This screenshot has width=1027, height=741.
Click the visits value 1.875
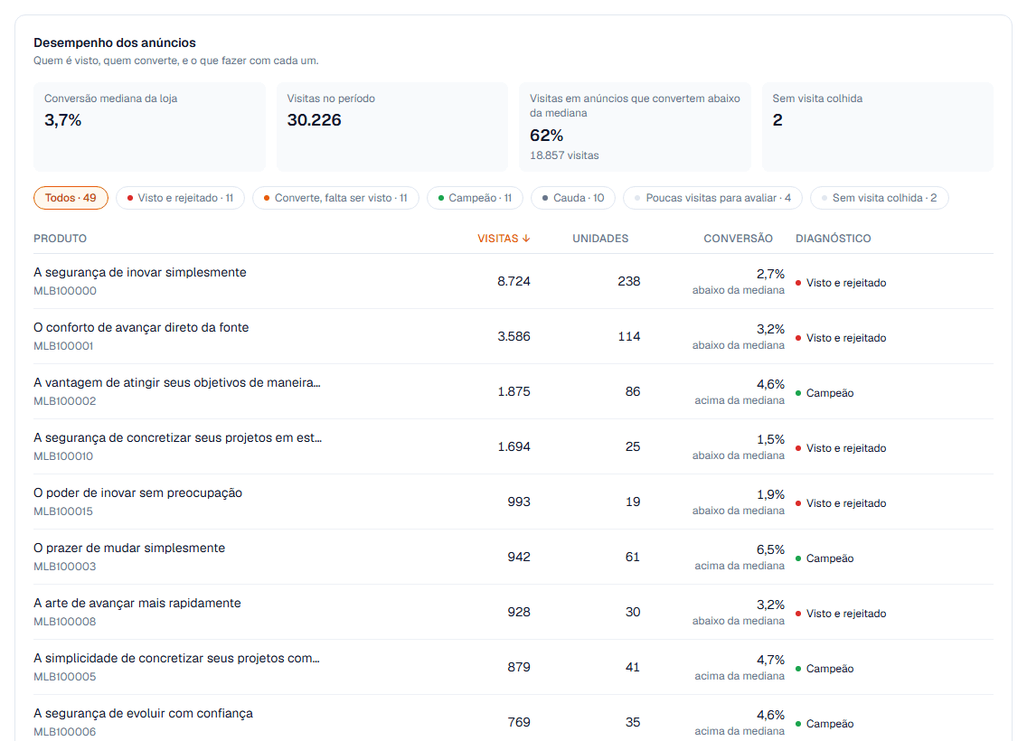click(x=513, y=391)
